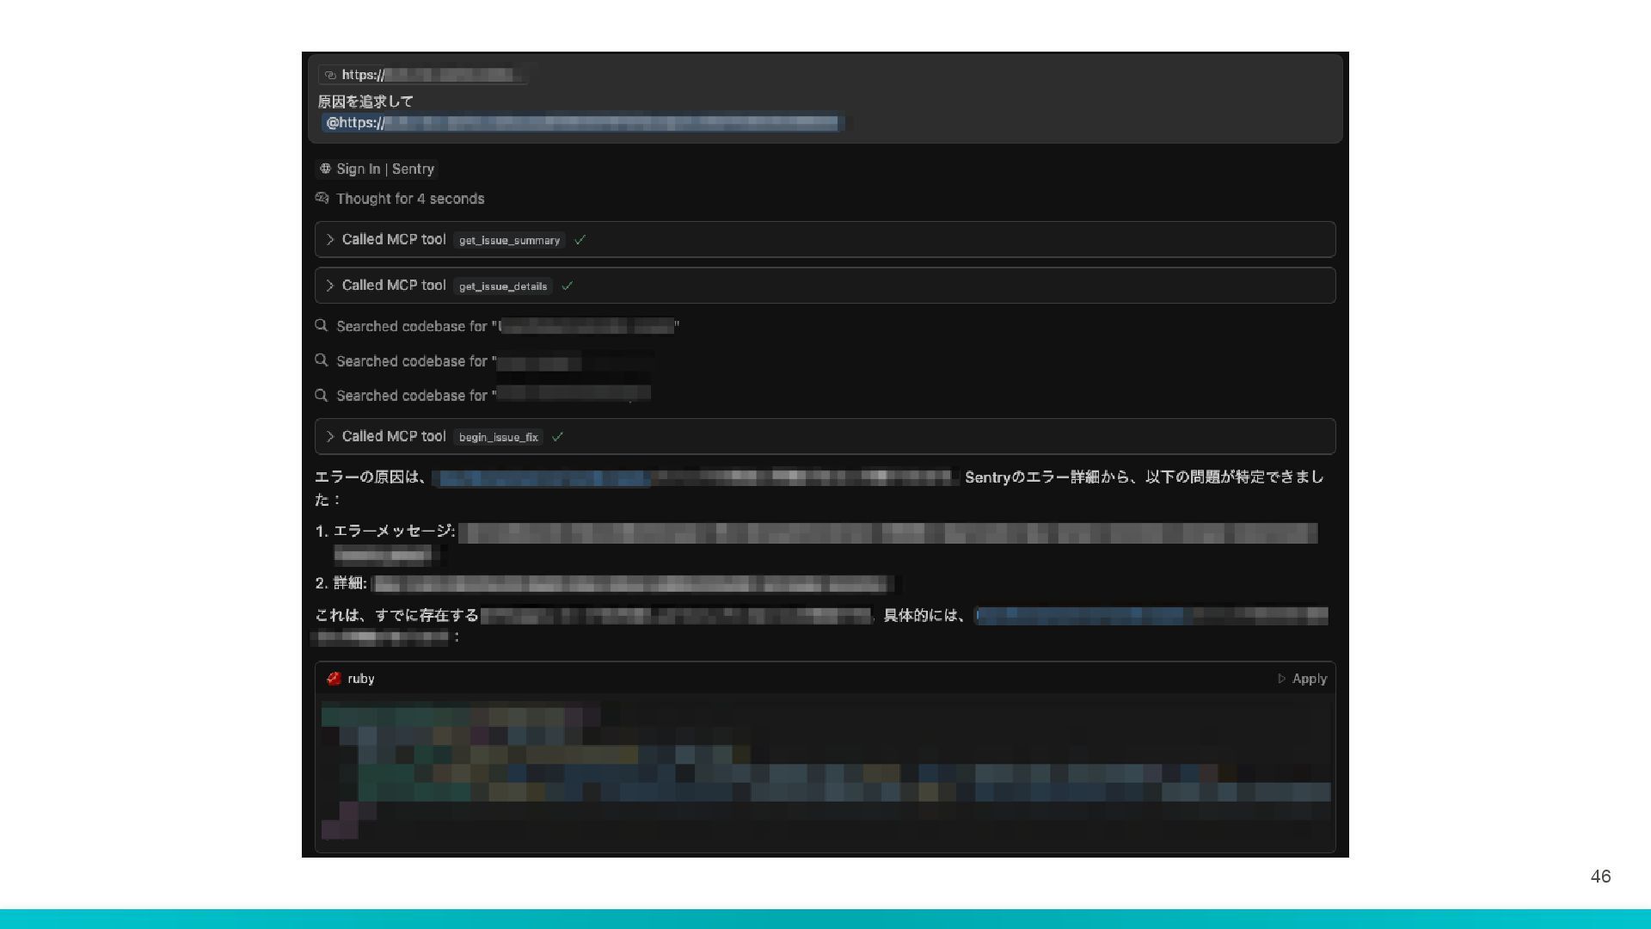Click the green checkmark after get_issue_summary
1651x929 pixels.
[580, 240]
